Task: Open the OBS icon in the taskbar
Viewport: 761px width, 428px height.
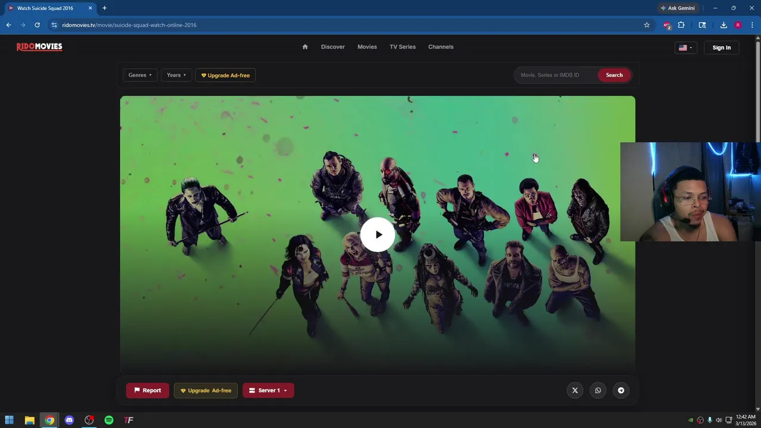Action: pyautogui.click(x=89, y=420)
